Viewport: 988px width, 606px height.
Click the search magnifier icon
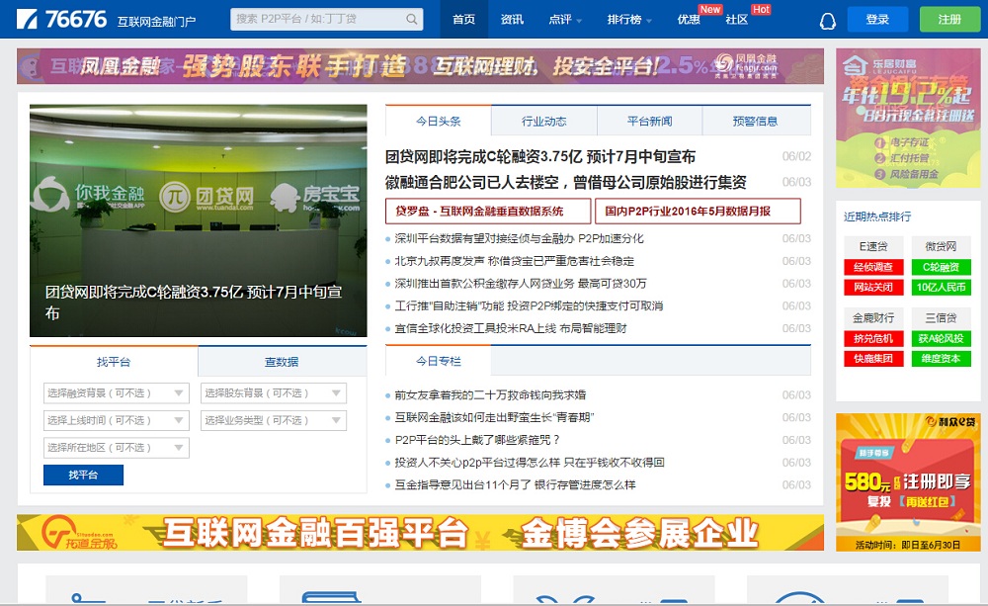point(411,20)
